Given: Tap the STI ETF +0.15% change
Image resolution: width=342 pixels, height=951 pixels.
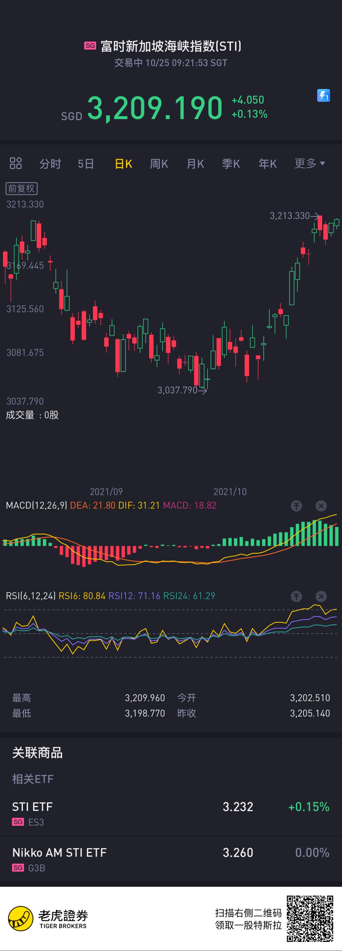Looking at the screenshot, I should (x=309, y=807).
